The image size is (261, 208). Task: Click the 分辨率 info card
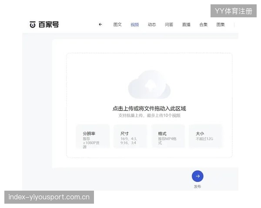(x=93, y=136)
